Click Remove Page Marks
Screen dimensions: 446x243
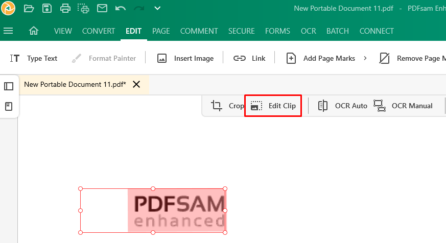pos(412,58)
